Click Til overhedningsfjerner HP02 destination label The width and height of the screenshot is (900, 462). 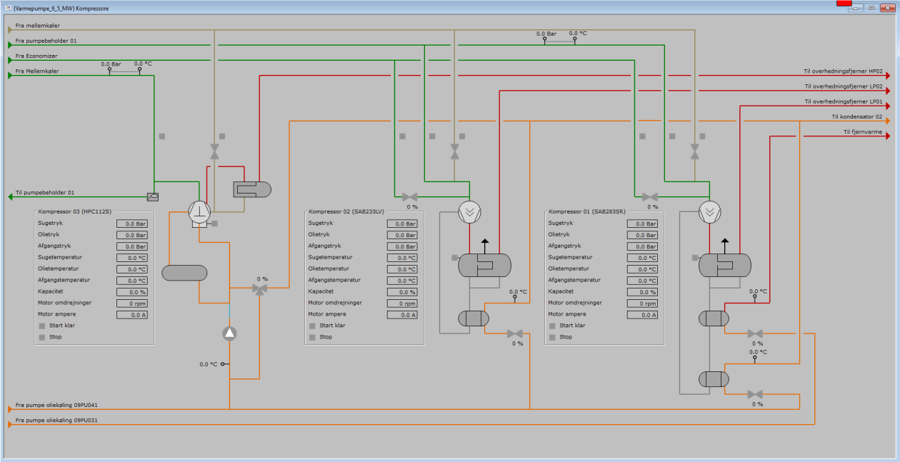pyautogui.click(x=843, y=72)
